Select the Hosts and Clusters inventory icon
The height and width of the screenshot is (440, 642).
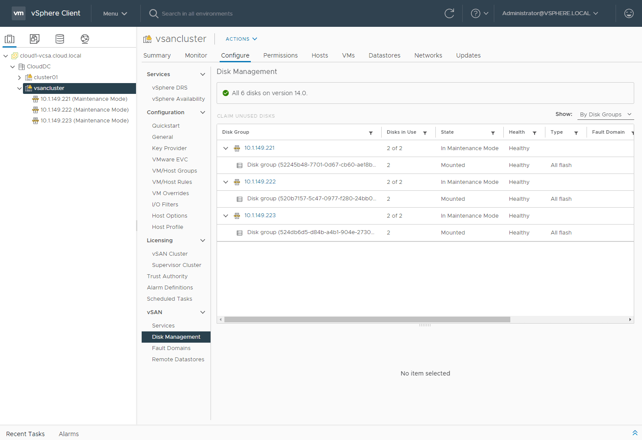click(x=10, y=39)
